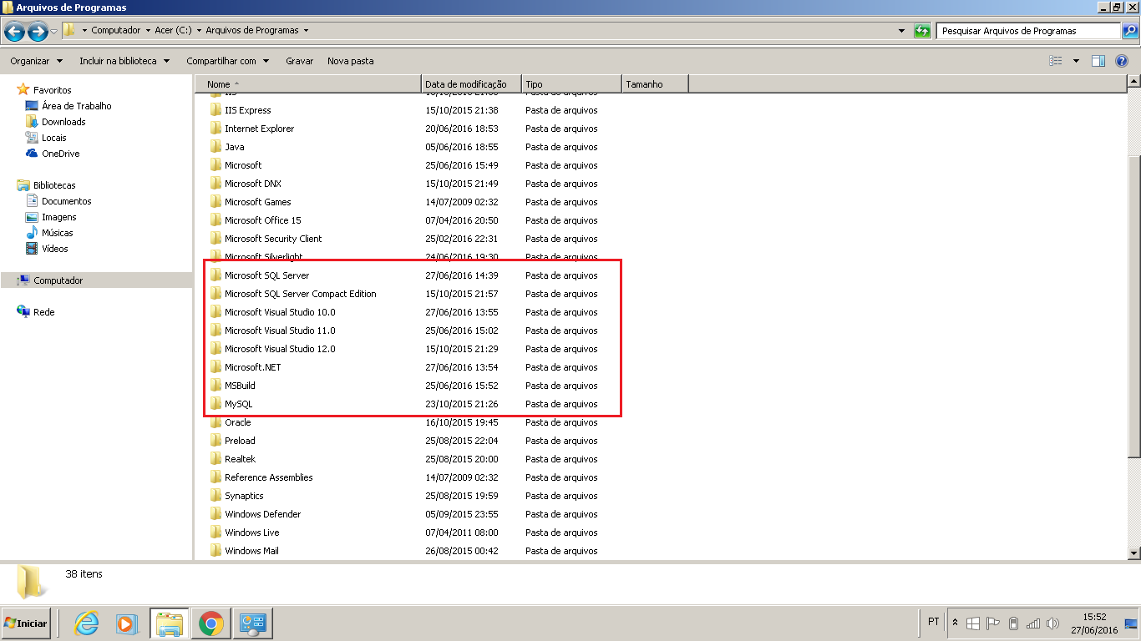Image resolution: width=1141 pixels, height=641 pixels.
Task: Click the Pesquisar Arquivos de Programas search field
Action: pos(1028,31)
